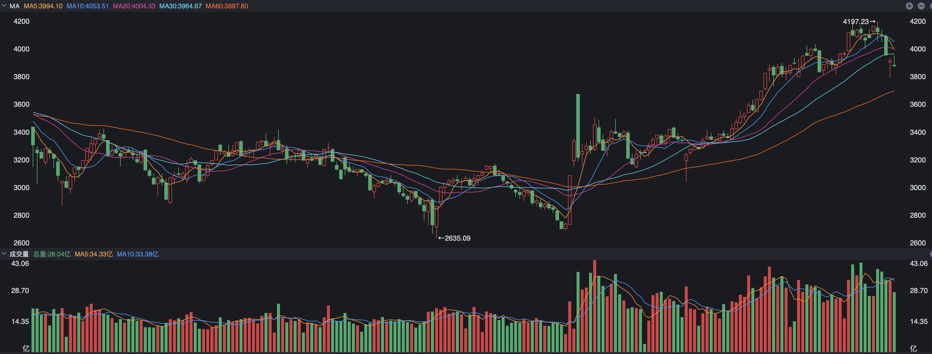Click the 成交量 indicator name label

[19, 254]
